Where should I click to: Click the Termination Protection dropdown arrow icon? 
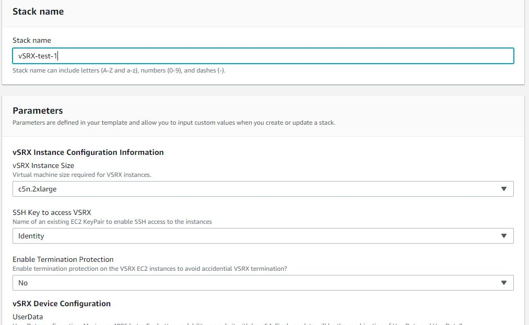tap(503, 283)
